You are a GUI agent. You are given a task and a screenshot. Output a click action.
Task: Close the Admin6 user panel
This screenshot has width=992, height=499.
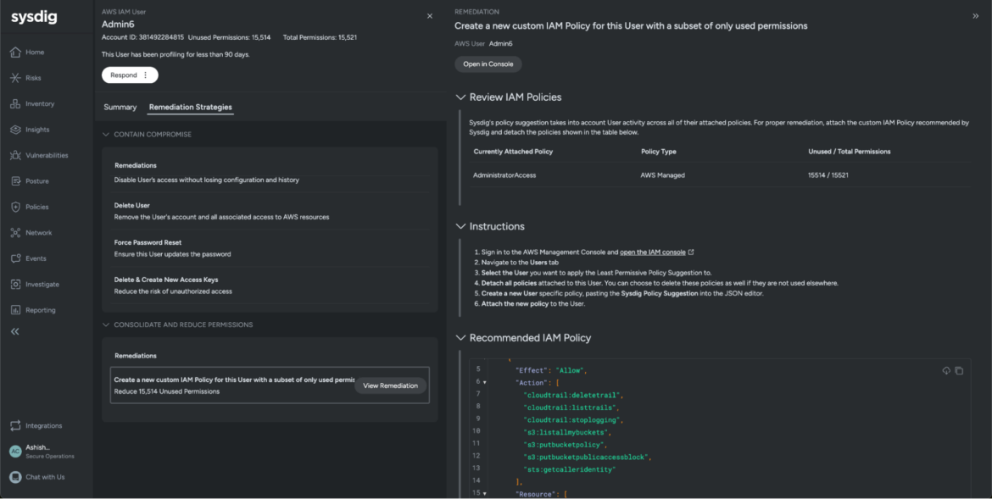coord(430,16)
